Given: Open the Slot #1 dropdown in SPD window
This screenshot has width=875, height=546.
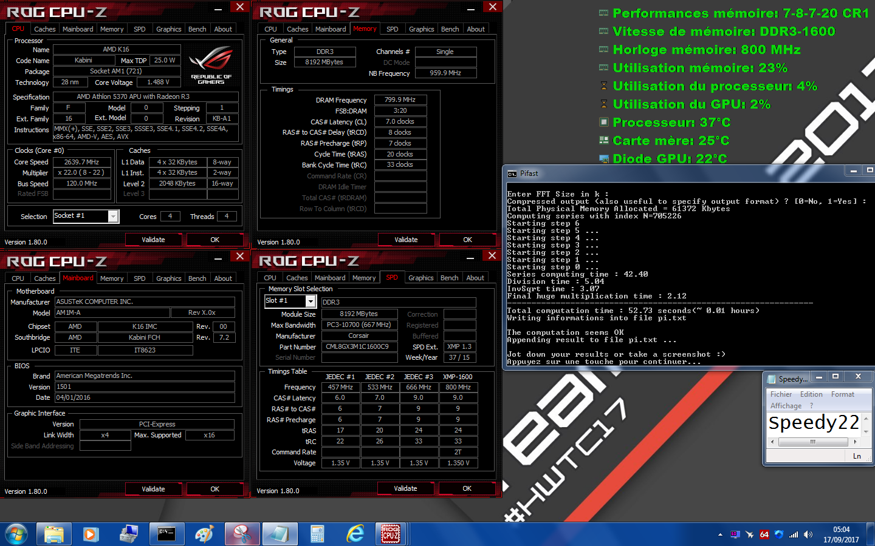Looking at the screenshot, I should (x=311, y=301).
